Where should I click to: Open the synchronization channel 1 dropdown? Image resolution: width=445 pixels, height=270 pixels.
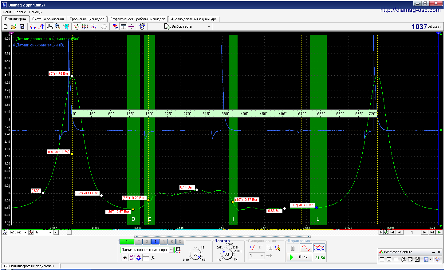point(256,256)
